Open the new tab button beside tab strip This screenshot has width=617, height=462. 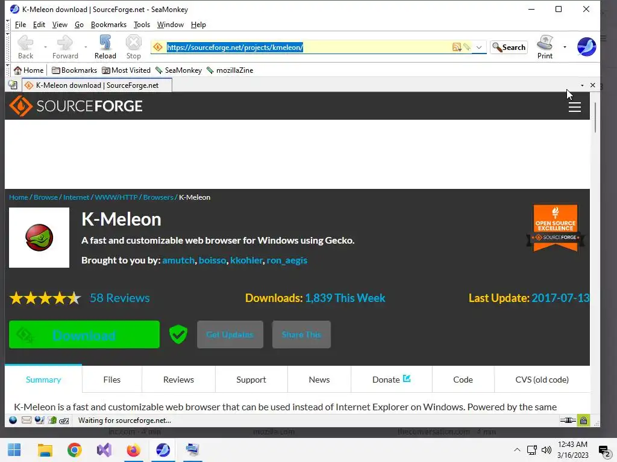pyautogui.click(x=13, y=85)
